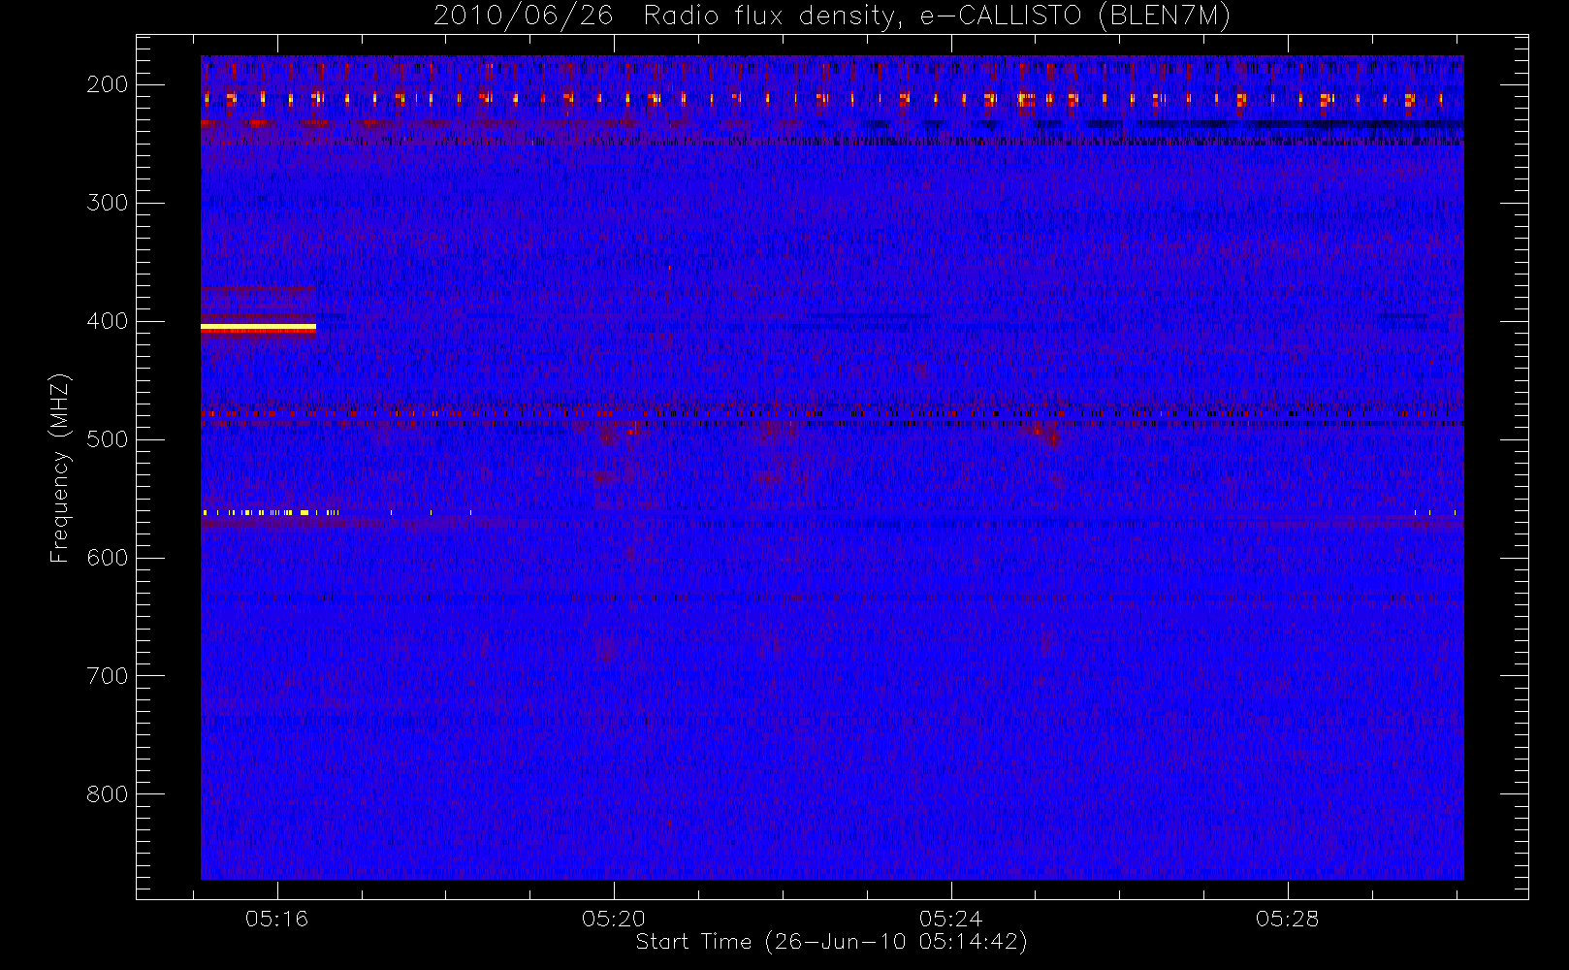Click the 'Start Time (26-Jun-10 05:14:42)' x-axis label
The image size is (1569, 970).
click(832, 942)
